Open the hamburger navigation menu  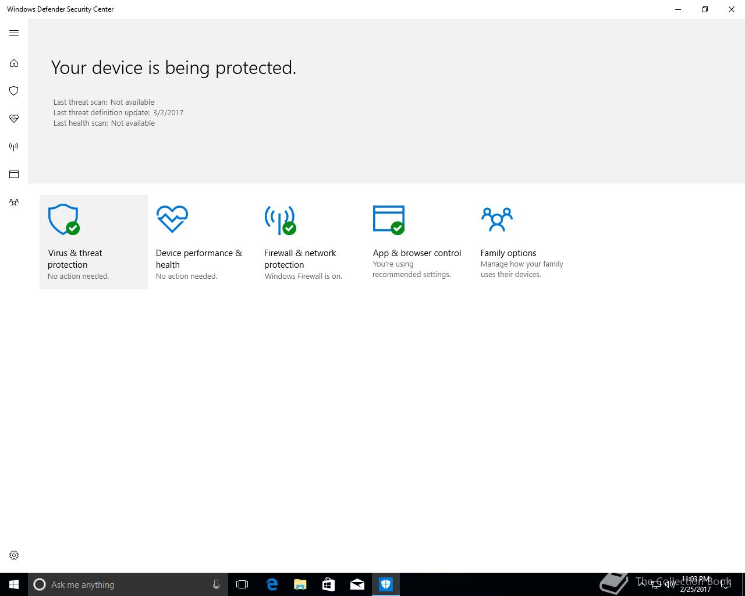(x=14, y=33)
